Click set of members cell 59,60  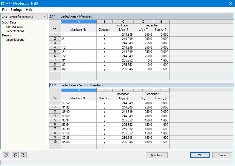(79, 116)
